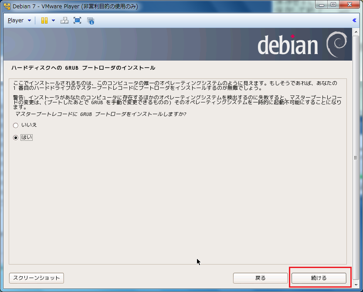Click the scrollbar up arrow
363x292 pixels.
(356, 32)
